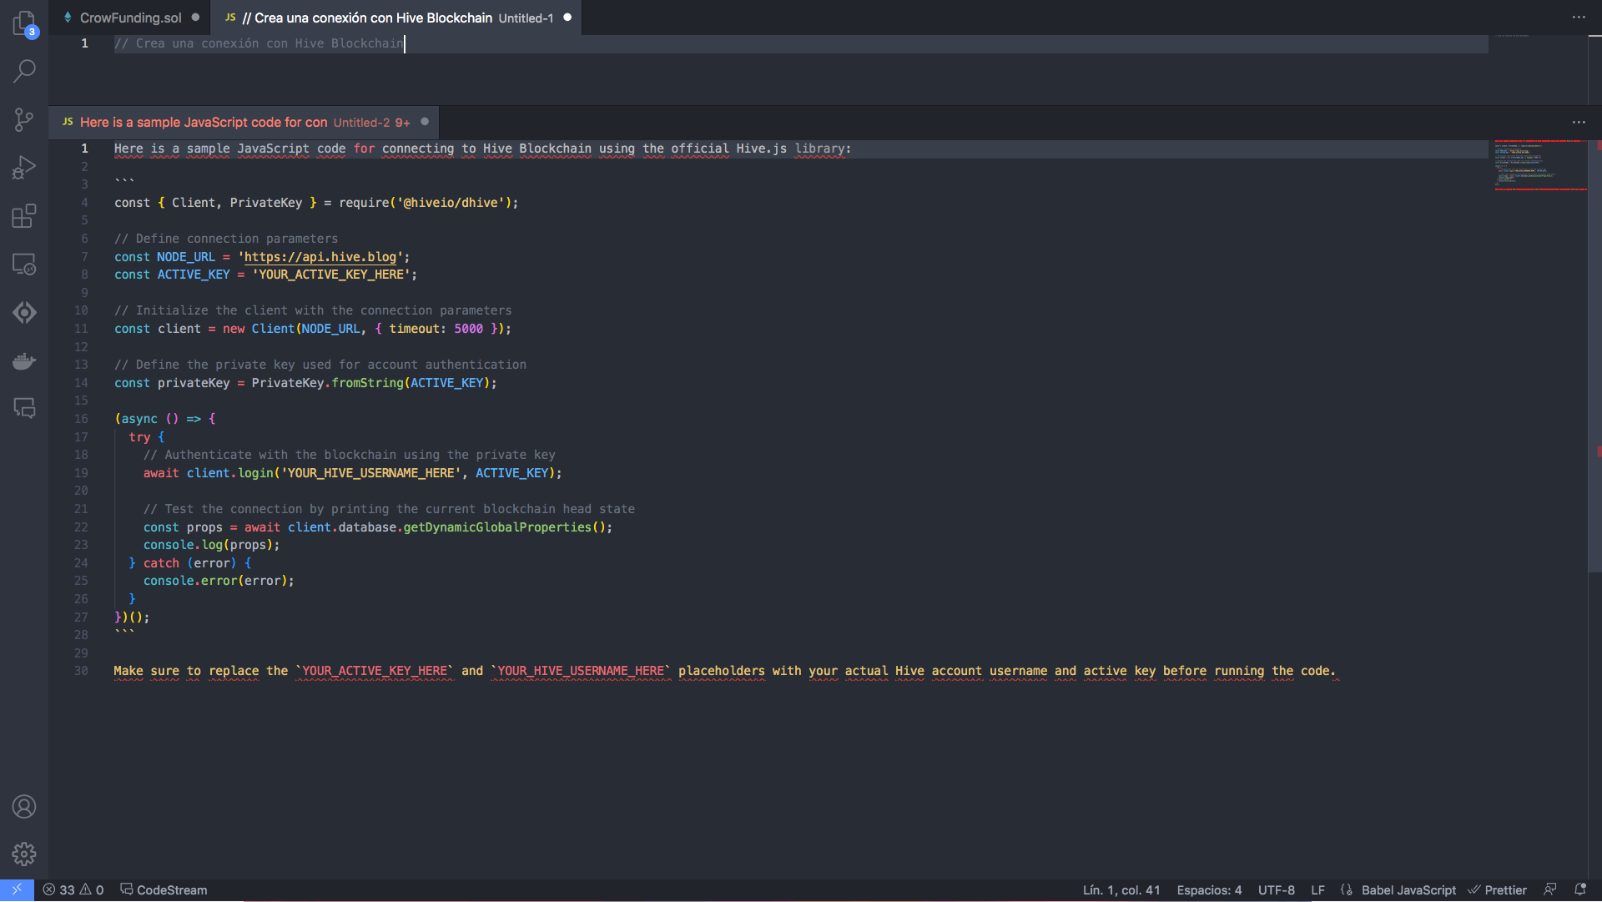
Task: Change file encoding UTF-8
Action: 1276,890
